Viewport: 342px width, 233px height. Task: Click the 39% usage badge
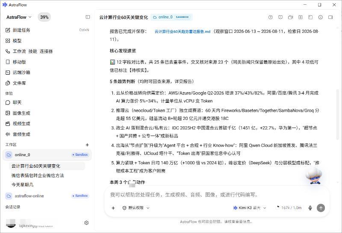tap(44, 17)
